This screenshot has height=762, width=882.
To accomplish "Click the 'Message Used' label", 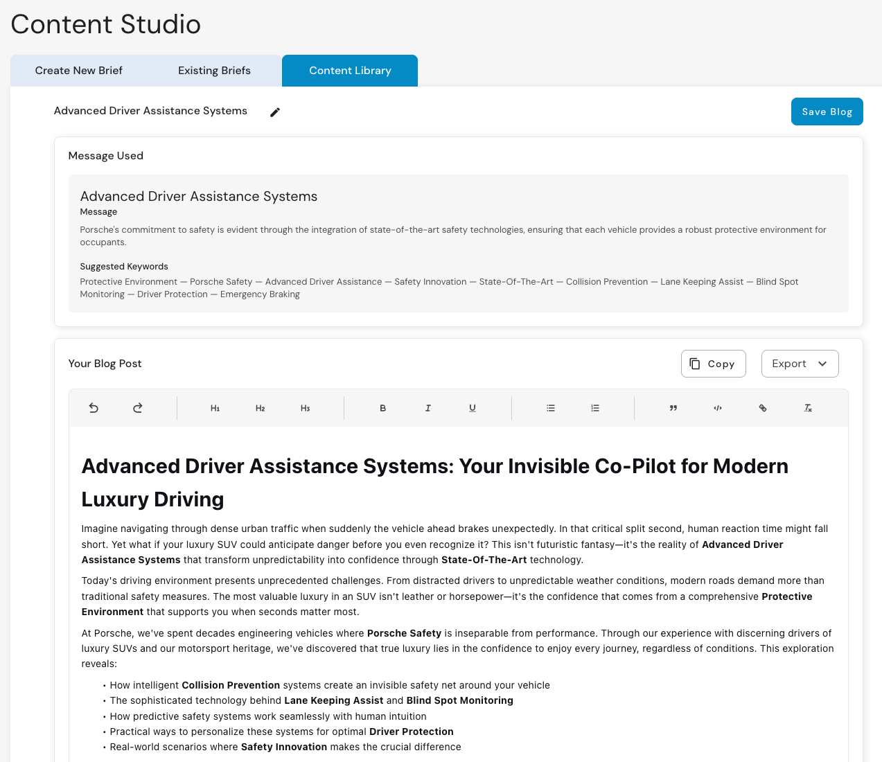I will (106, 156).
